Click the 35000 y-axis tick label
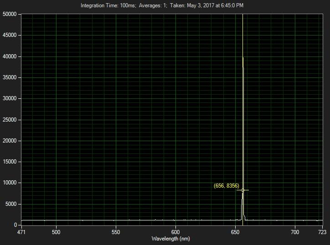 point(10,77)
